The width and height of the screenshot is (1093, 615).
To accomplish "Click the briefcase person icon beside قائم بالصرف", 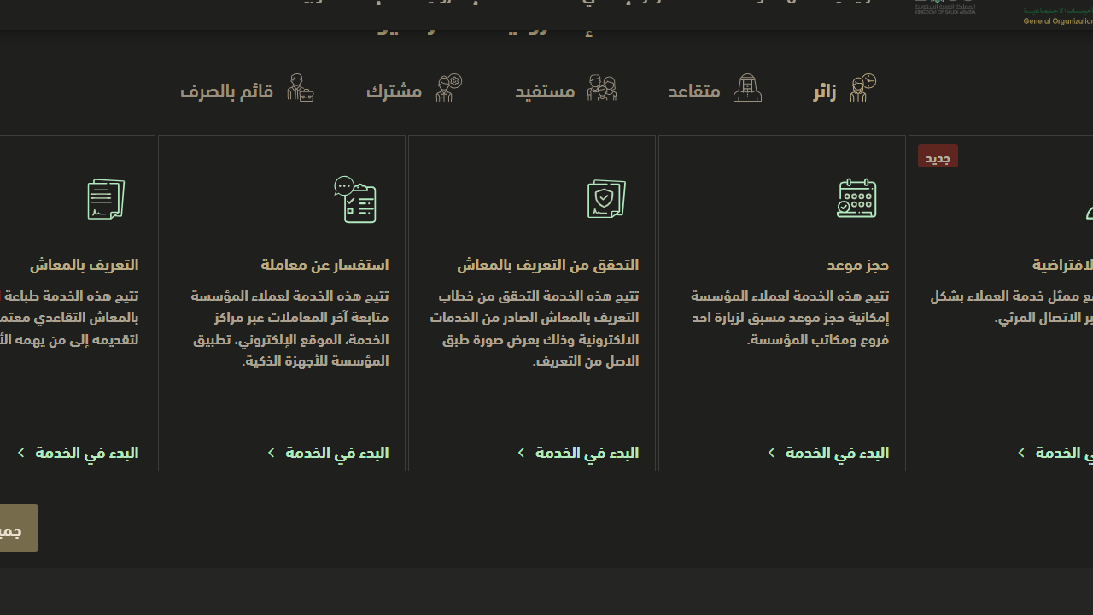I will pos(300,88).
